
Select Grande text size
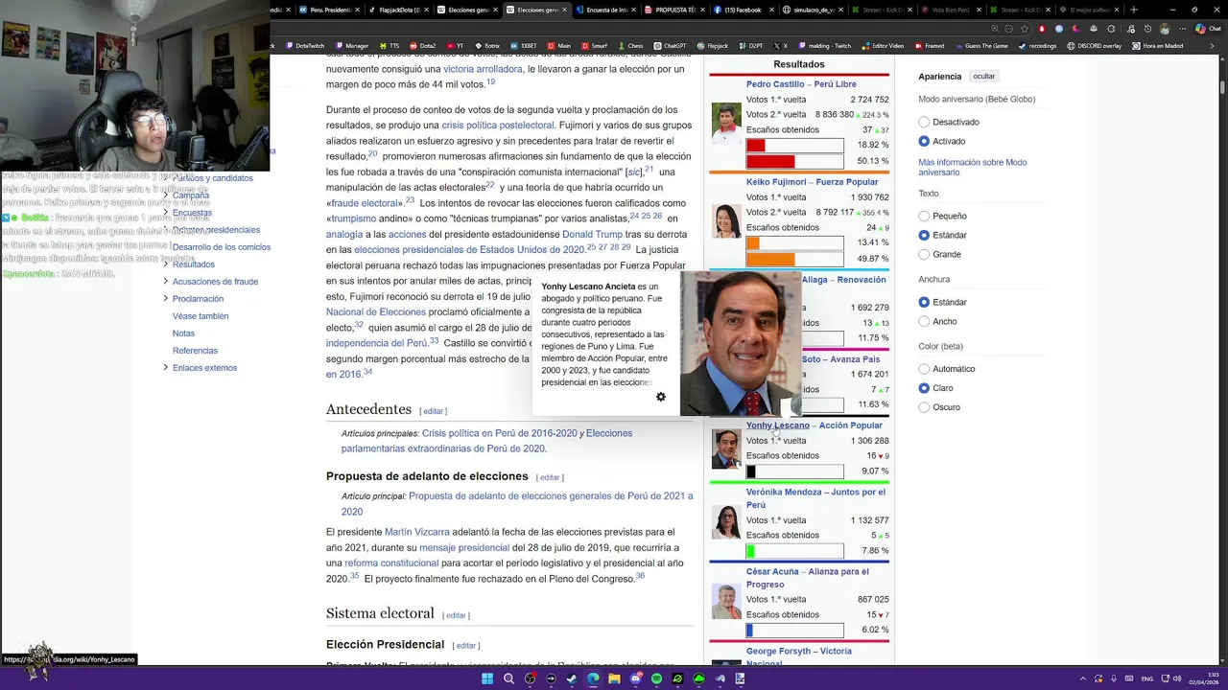pos(924,254)
